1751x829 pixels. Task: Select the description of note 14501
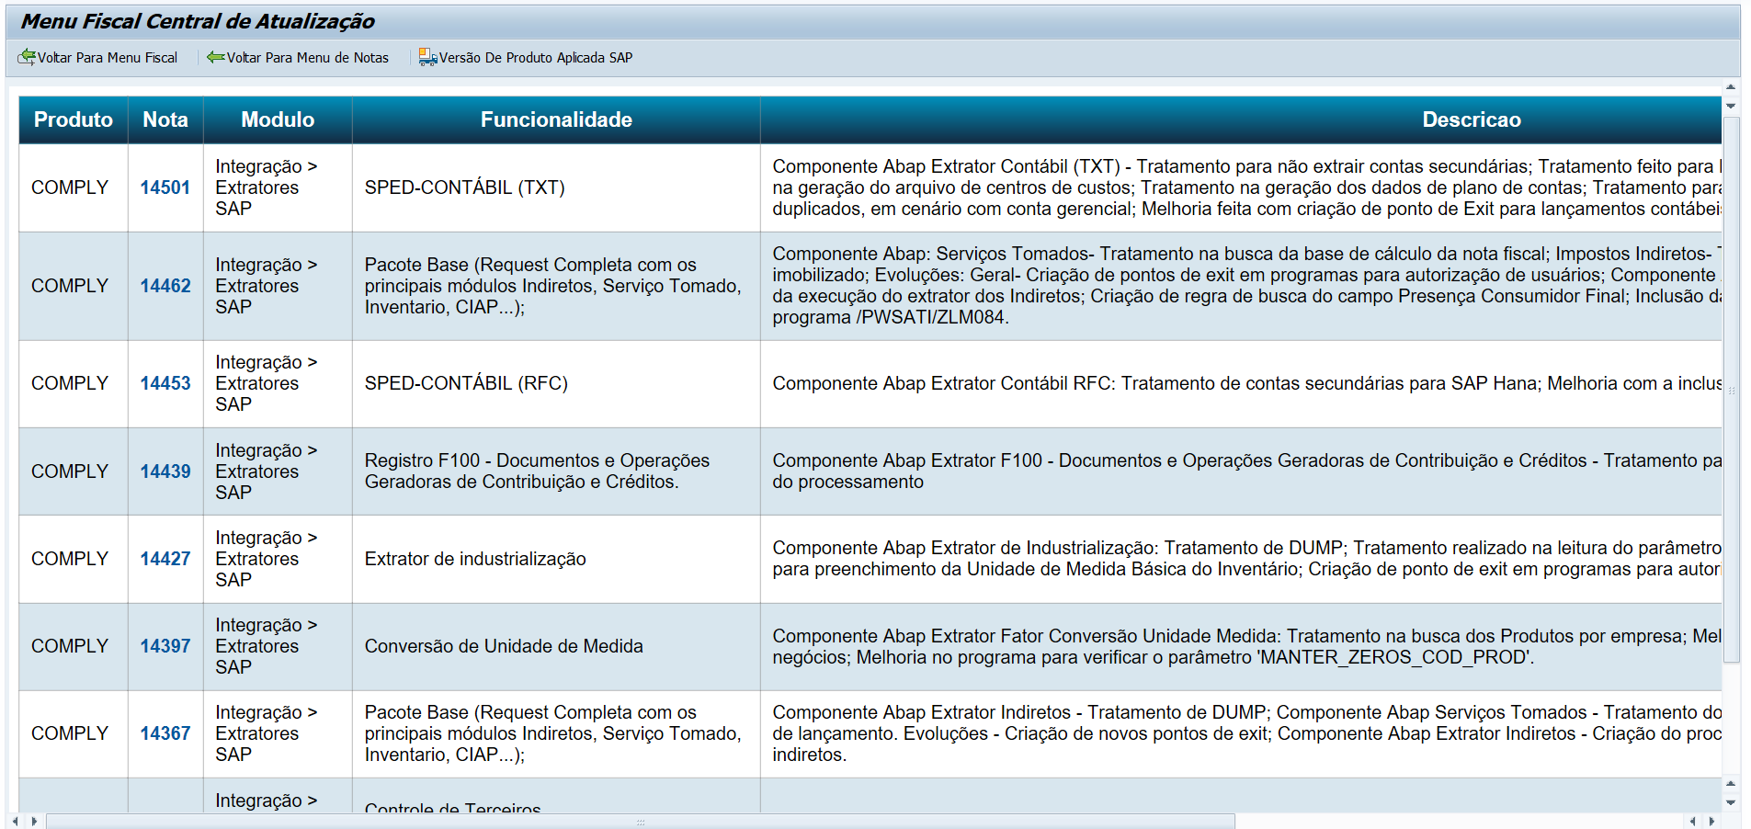click(1241, 187)
